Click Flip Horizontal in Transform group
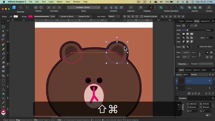215x121 pixels. (x=105, y=7)
